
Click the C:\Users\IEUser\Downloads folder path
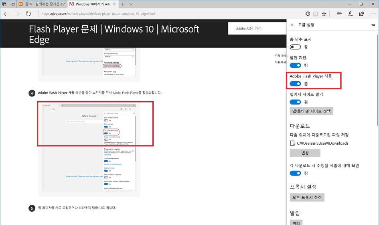[x=322, y=143]
